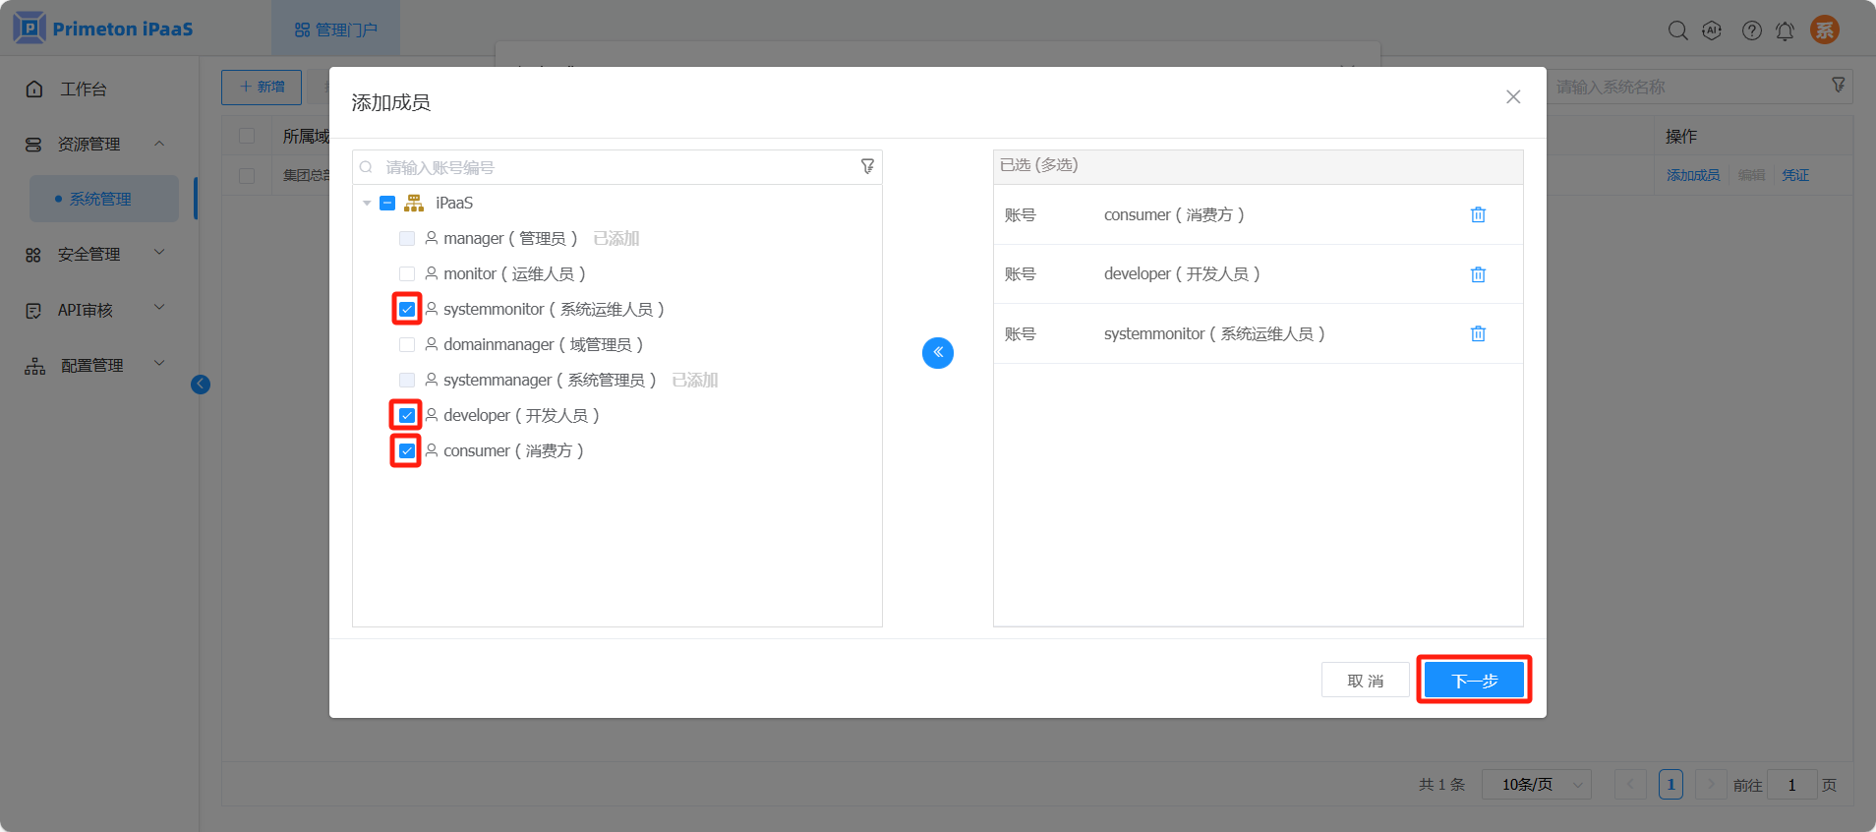Image resolution: width=1876 pixels, height=832 pixels.
Task: Open the 10条/页 page size dropdown
Action: 1536,785
